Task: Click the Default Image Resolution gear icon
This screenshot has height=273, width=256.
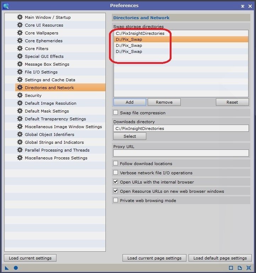Action: pyautogui.click(x=20, y=103)
